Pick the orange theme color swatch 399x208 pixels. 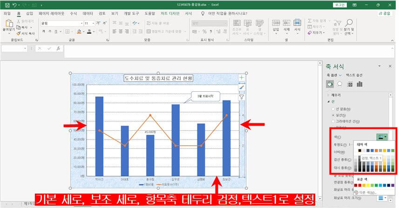tap(376, 151)
